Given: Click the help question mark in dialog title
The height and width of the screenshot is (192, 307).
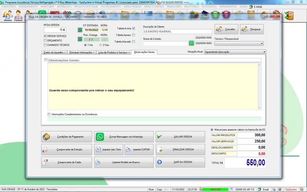Looking at the screenshot, I should 267,16.
